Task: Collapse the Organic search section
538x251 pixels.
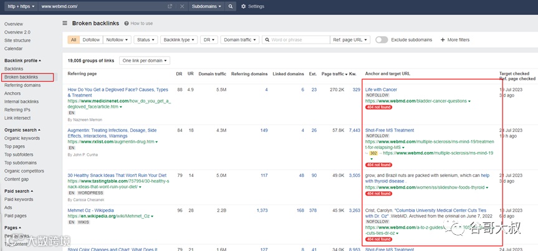Action: coord(22,130)
